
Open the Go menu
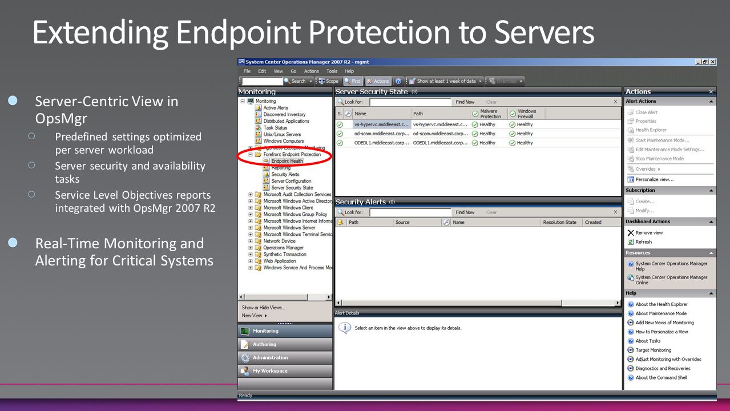pos(293,71)
